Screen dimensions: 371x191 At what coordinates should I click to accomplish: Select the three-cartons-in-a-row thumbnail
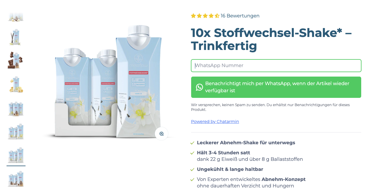[x=16, y=108]
